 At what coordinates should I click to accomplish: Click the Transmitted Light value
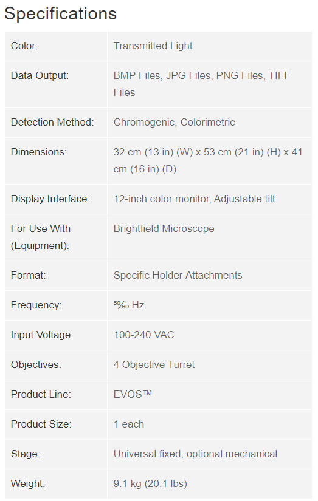[153, 46]
